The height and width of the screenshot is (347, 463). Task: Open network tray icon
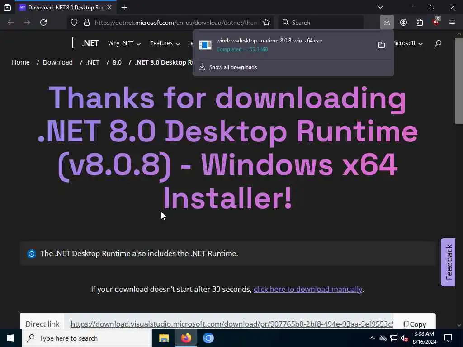coord(394,338)
